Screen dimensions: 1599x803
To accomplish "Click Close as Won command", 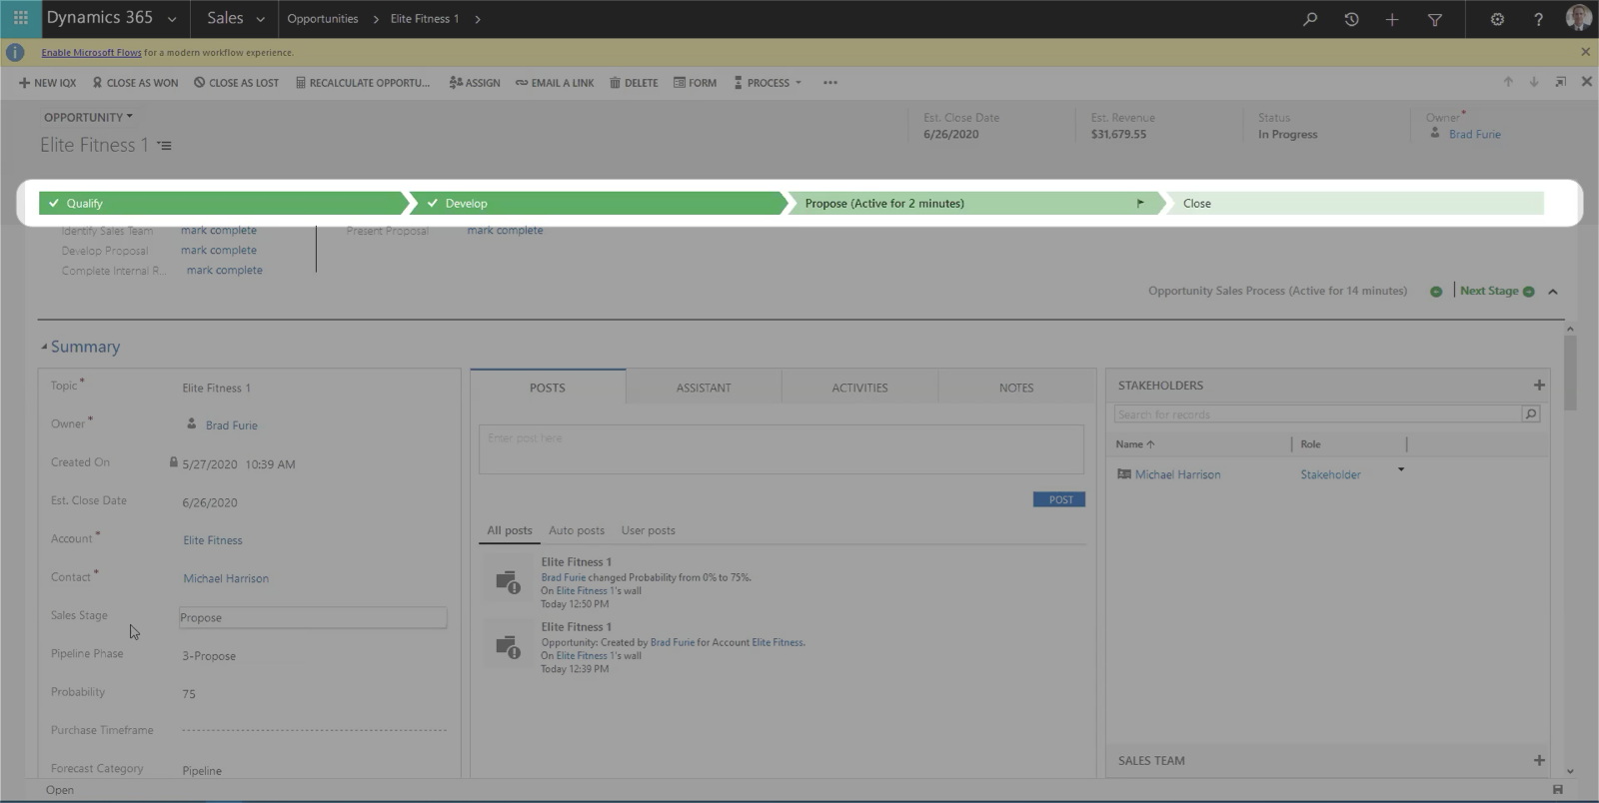I will pos(135,83).
